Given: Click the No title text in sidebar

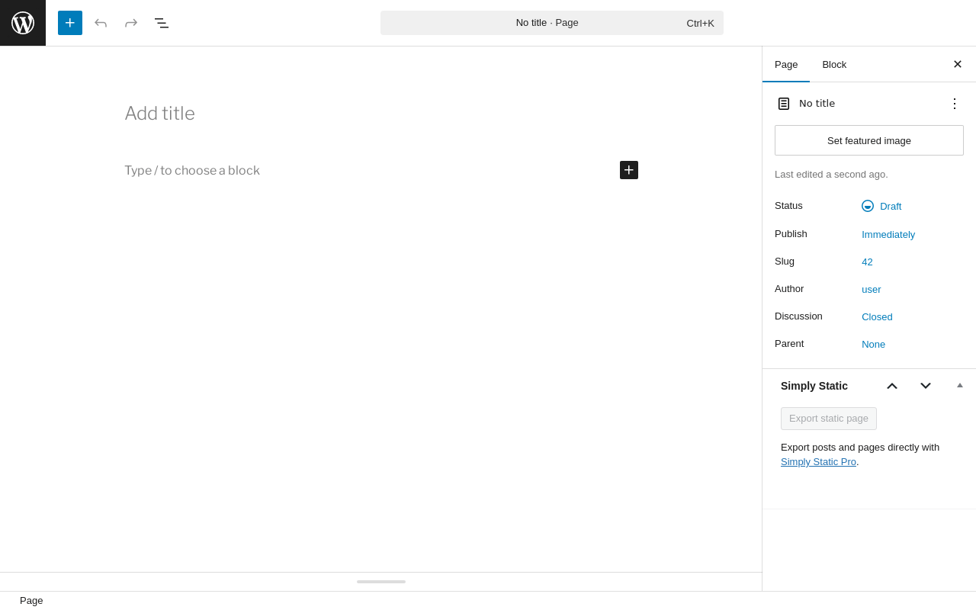Looking at the screenshot, I should [x=817, y=104].
